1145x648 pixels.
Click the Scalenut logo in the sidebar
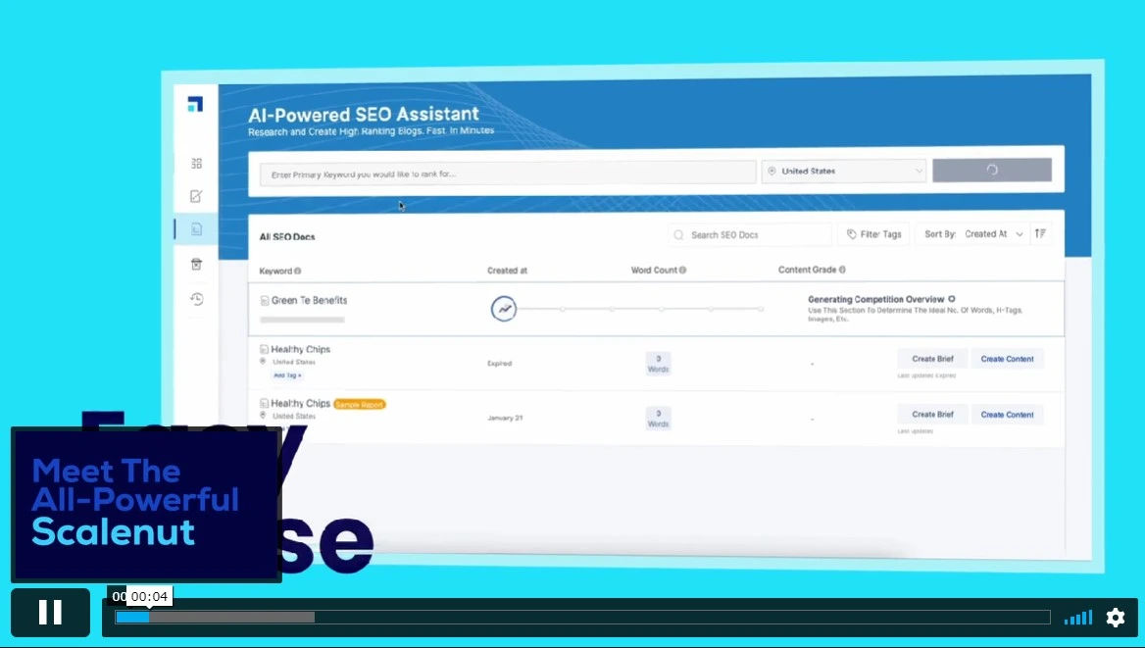pos(195,105)
